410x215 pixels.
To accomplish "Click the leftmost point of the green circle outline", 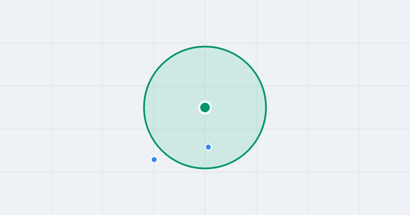I will 144,107.
